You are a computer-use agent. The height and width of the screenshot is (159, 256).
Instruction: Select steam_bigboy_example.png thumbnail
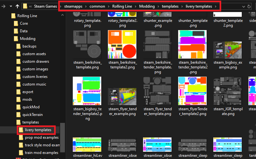click(x=228, y=50)
